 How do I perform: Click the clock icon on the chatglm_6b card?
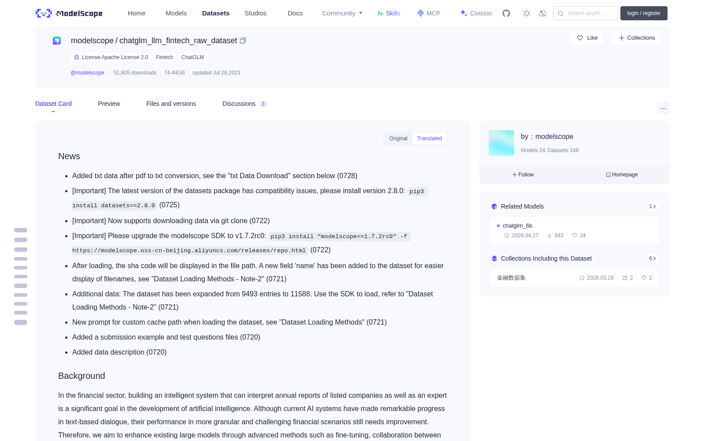click(x=507, y=235)
